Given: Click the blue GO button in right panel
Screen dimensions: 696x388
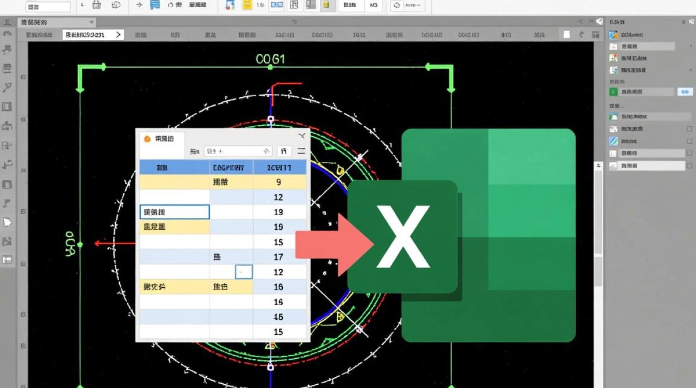Looking at the screenshot, I should tap(685, 92).
